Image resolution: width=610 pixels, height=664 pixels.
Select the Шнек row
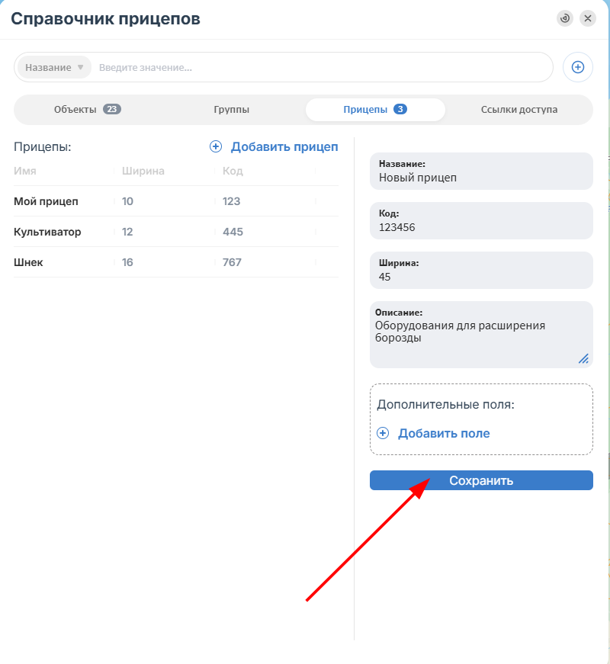(x=176, y=262)
